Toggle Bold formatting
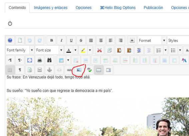 click(x=52, y=40)
